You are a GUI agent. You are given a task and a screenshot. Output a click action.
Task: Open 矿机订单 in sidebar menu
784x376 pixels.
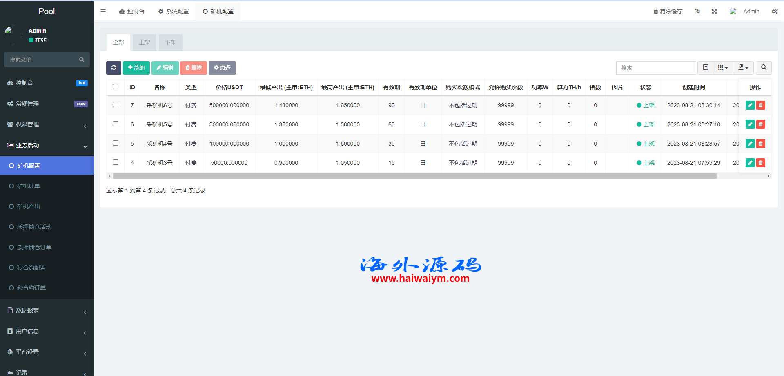[29, 186]
